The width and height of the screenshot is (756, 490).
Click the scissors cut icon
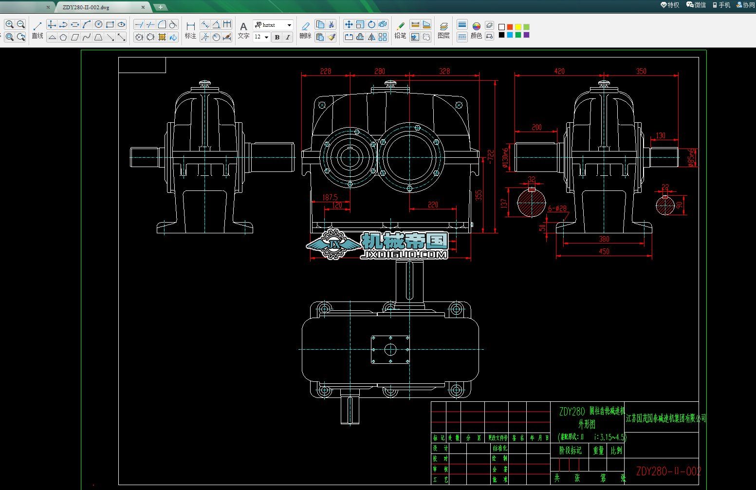332,24
